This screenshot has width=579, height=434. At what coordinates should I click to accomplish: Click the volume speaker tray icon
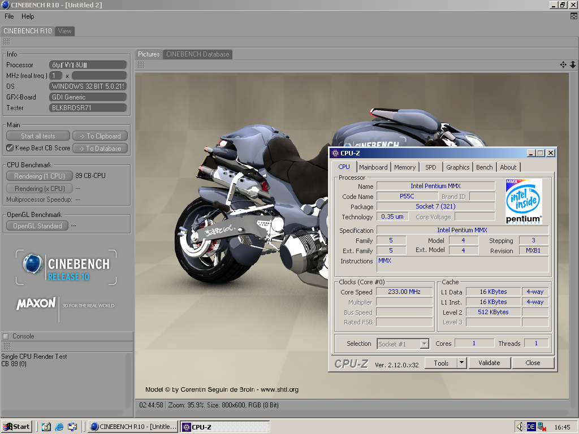(x=520, y=427)
